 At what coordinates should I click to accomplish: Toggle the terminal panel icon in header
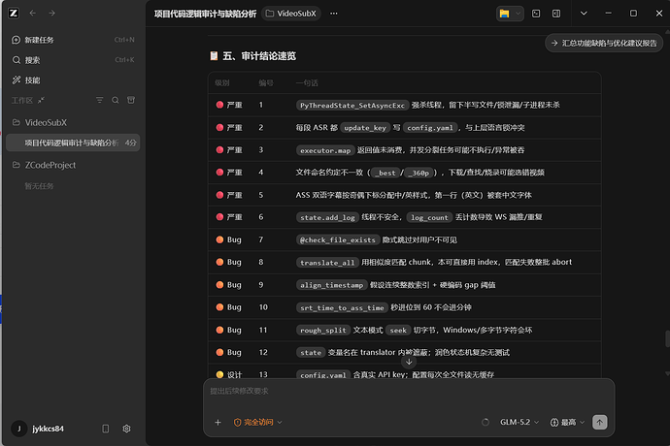(x=536, y=14)
